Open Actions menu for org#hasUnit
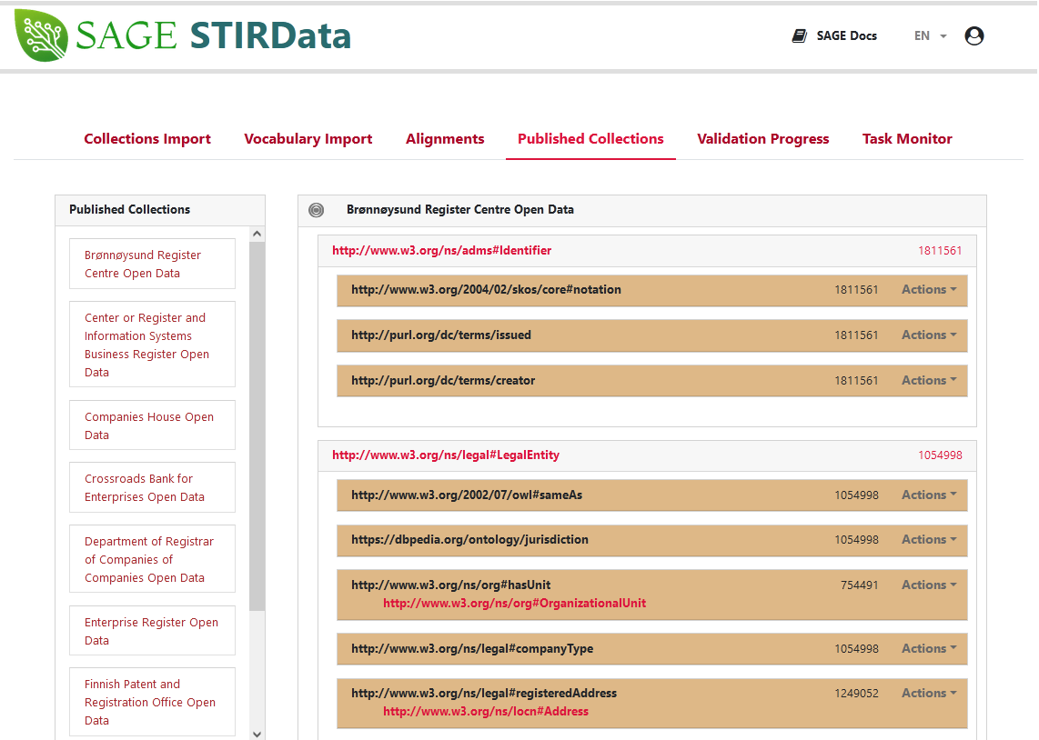1039x740 pixels. tap(929, 585)
